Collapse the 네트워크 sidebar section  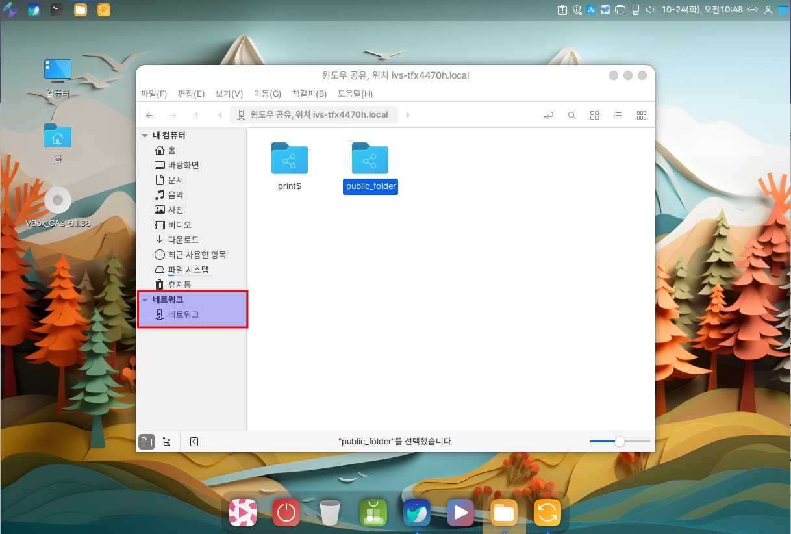145,300
